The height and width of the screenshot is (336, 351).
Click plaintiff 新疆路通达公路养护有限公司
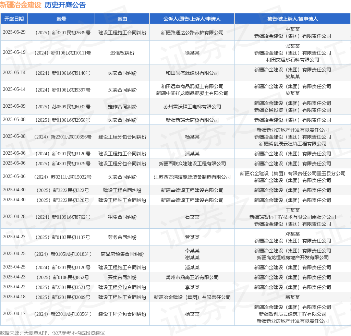click(x=192, y=33)
